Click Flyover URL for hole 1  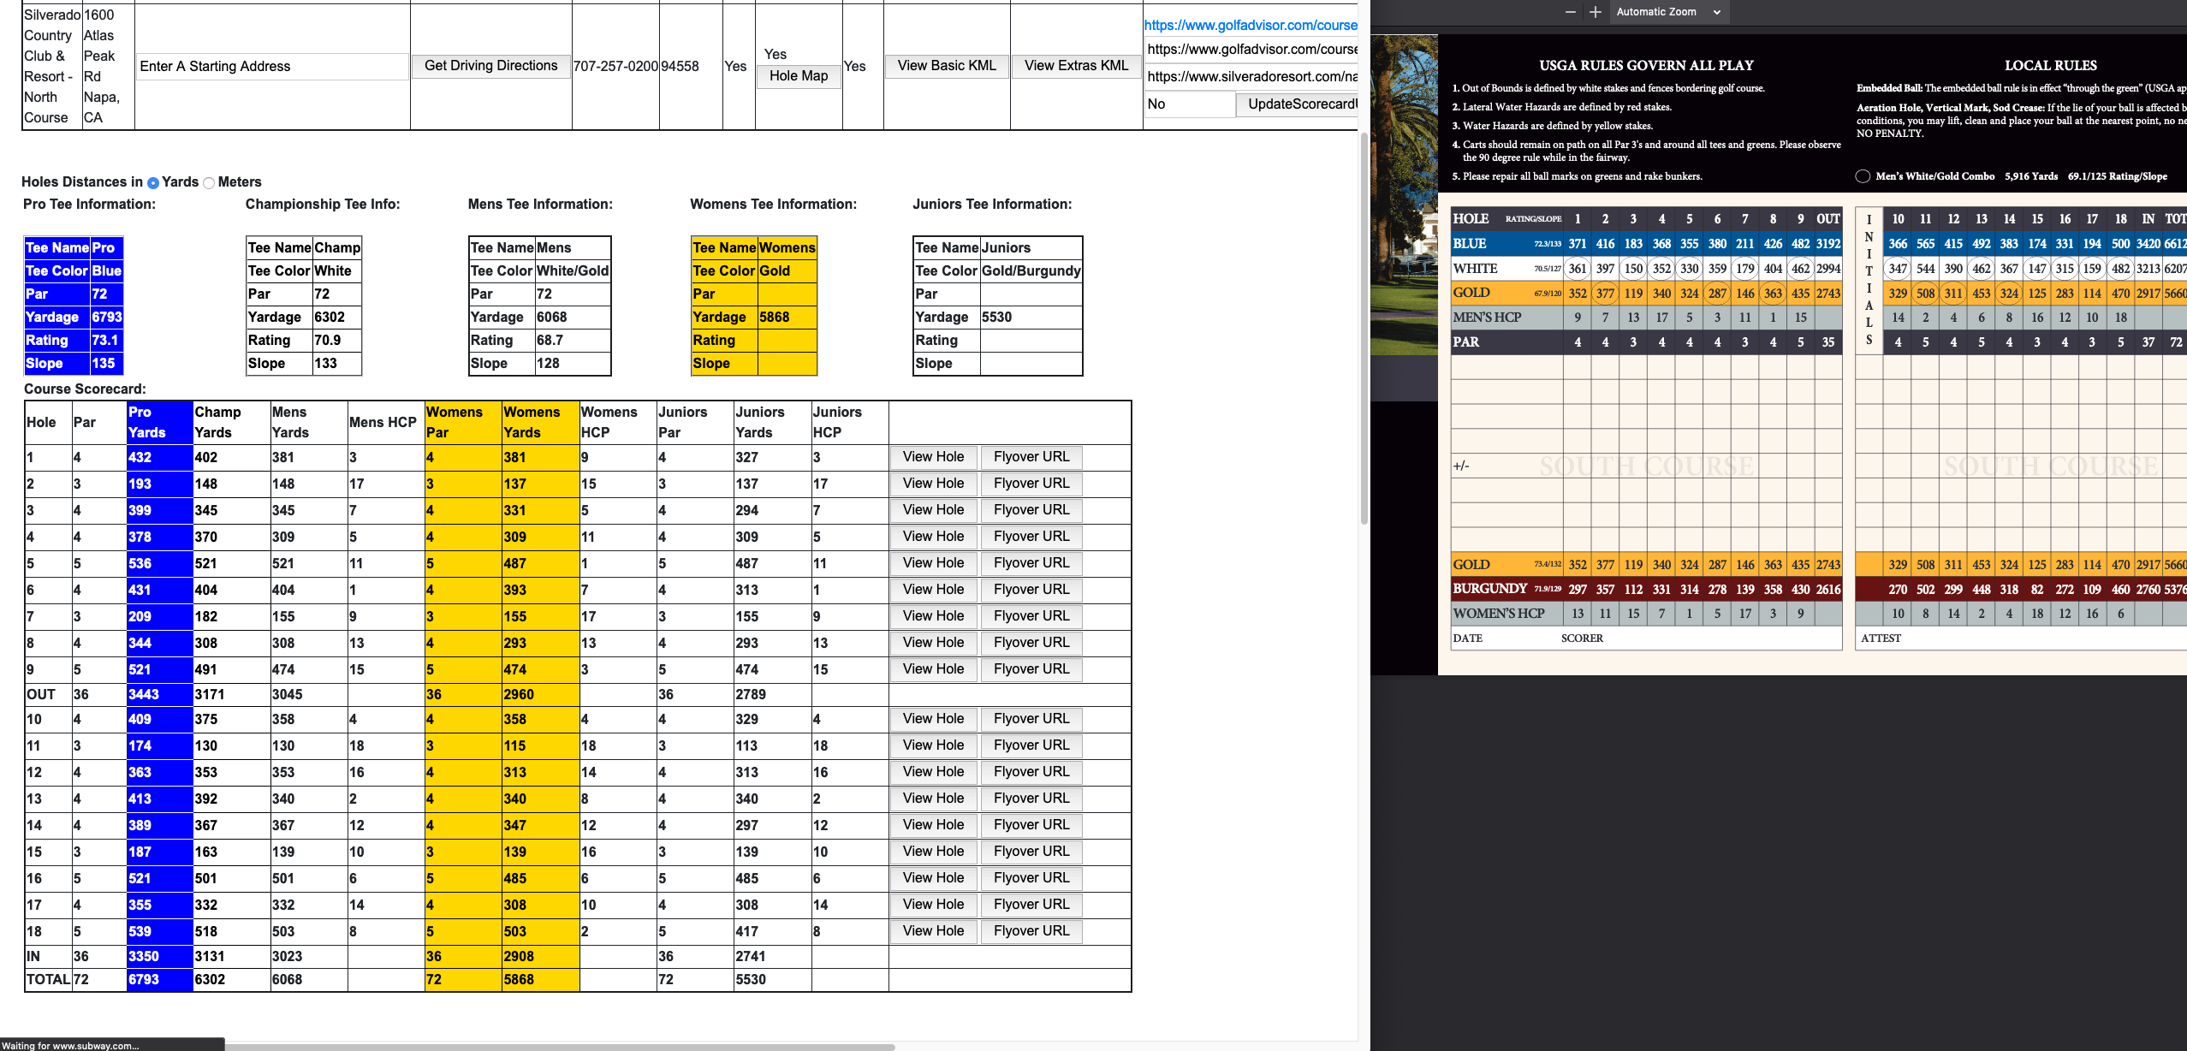[x=1031, y=457]
